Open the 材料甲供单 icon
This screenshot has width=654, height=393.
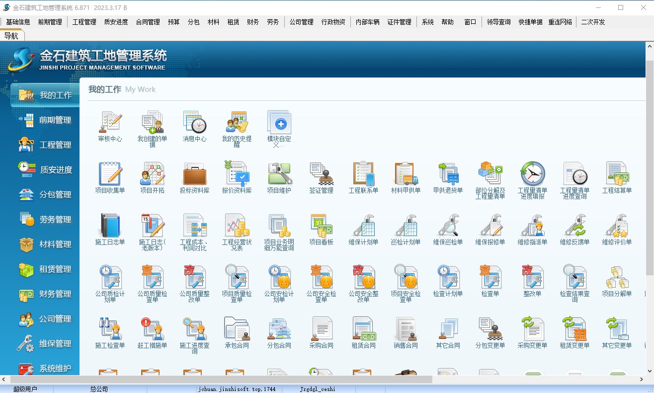point(406,174)
